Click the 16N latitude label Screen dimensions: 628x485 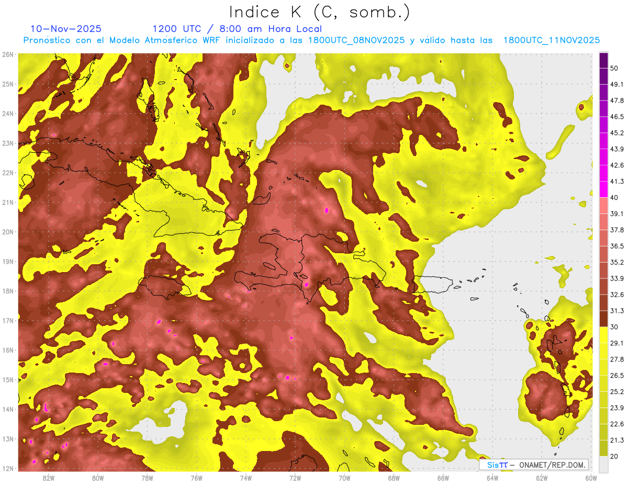pyautogui.click(x=7, y=350)
